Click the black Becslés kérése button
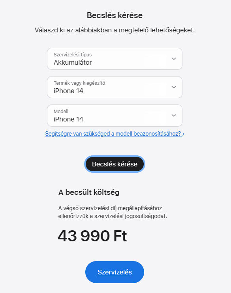231x293 pixels. click(x=115, y=164)
